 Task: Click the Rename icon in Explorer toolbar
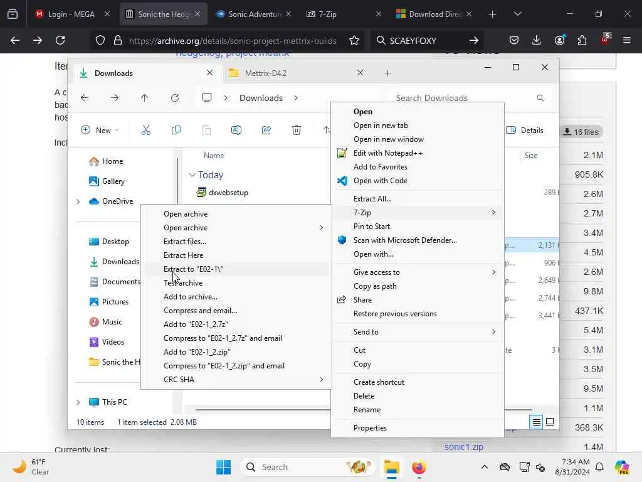(236, 131)
